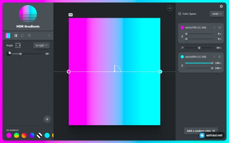Toggle the position link icon for the magenta stop
The image size is (229, 143).
point(182,36)
